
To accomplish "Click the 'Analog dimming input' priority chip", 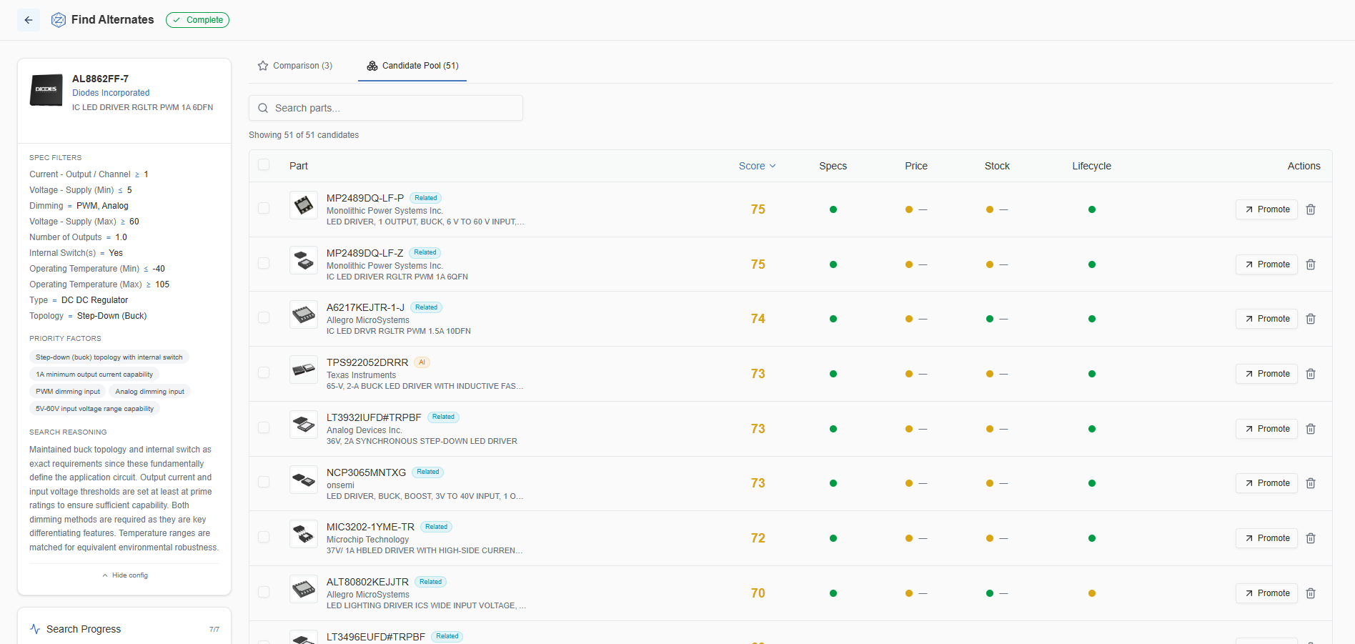I will coord(150,392).
